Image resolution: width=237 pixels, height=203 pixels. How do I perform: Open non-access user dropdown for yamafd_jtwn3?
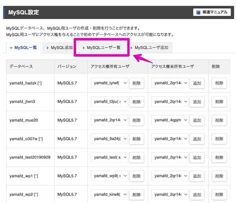(x=170, y=102)
